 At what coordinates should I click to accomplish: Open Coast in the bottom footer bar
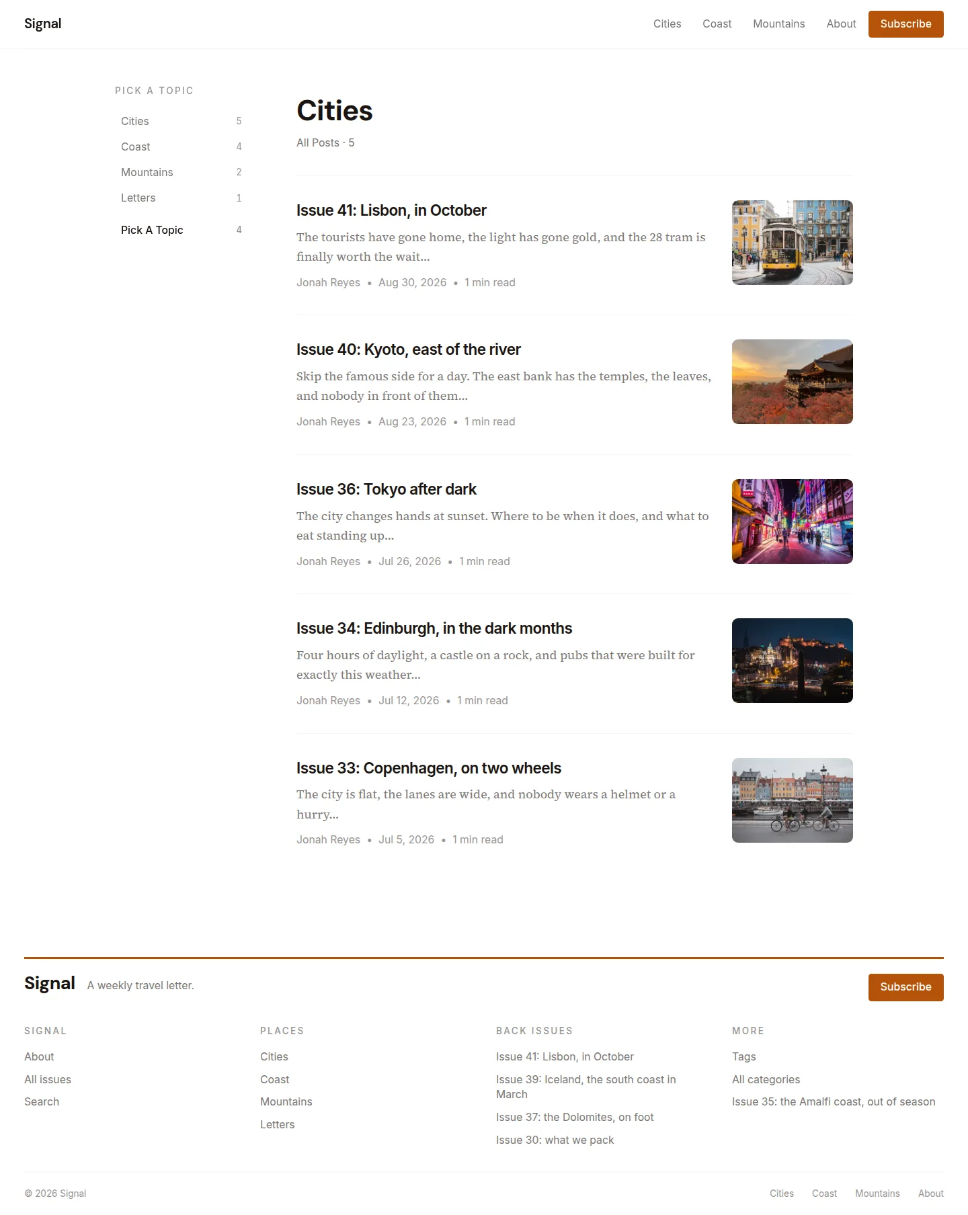(824, 1193)
